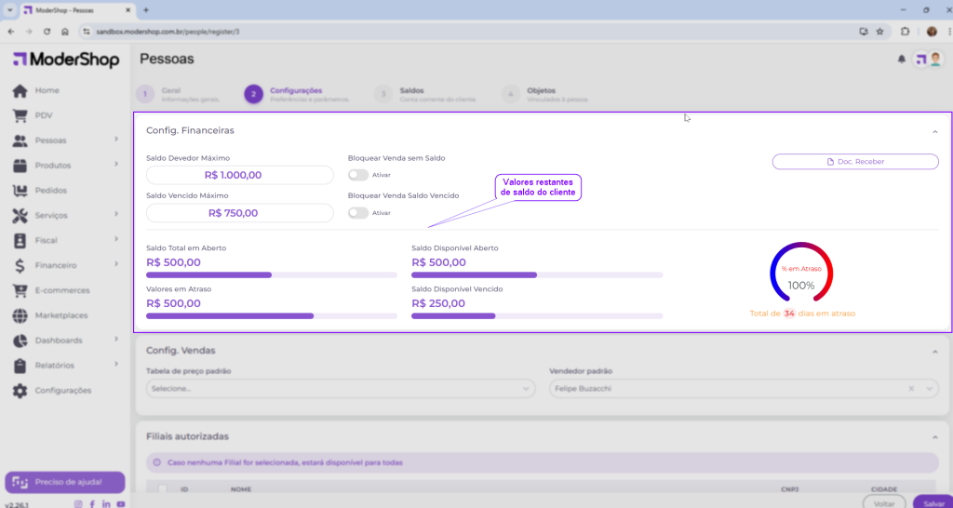Viewport: 953px width, 508px height.
Task: Toggle Bloquear Venda Saldo Vencido switch
Action: click(x=357, y=213)
